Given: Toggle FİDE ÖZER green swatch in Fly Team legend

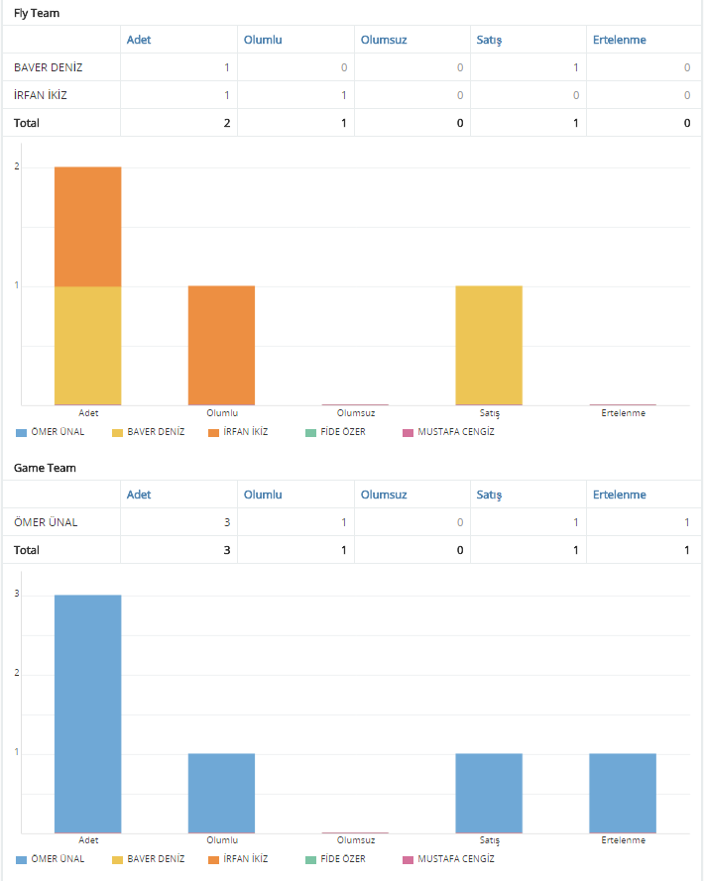Looking at the screenshot, I should pos(311,433).
